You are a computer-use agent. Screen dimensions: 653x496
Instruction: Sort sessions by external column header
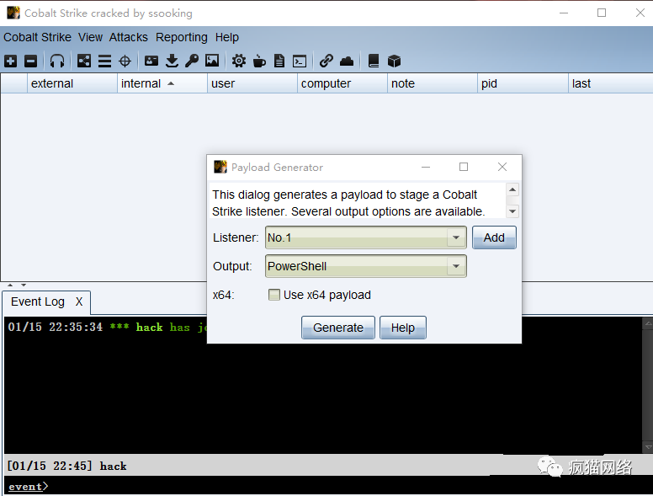72,83
